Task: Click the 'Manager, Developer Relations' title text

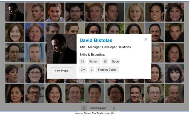Action: click(x=109, y=47)
